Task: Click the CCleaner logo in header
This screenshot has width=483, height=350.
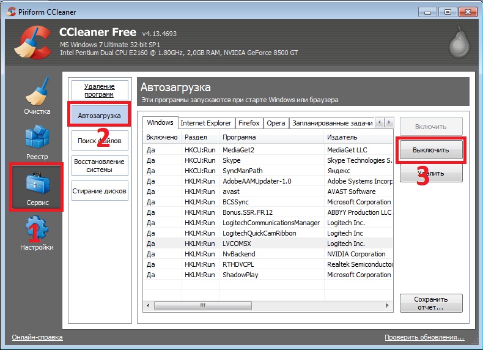Action: tap(33, 42)
